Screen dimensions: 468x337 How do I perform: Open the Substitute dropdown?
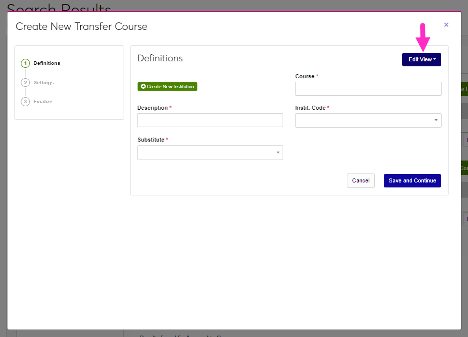pos(210,153)
